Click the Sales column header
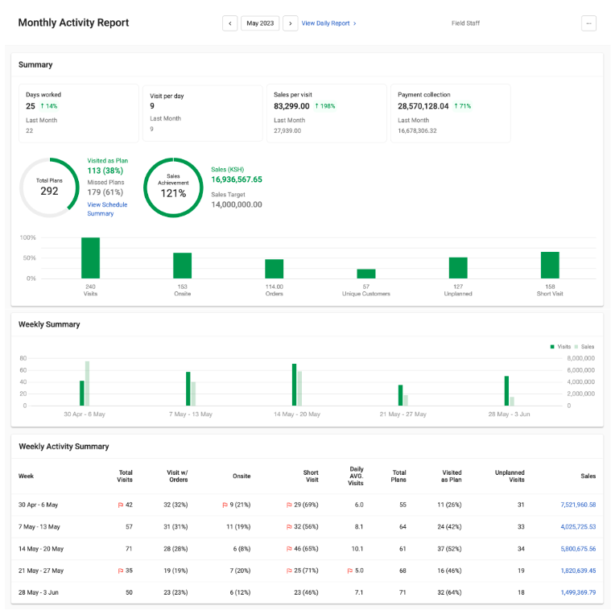The width and height of the screenshot is (611, 610). pyautogui.click(x=588, y=476)
